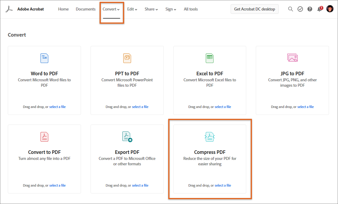Viewport: 338px width, 204px height.
Task: Expand the Convert dropdown menu
Action: [x=111, y=9]
